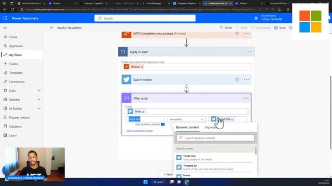
Task: Collapse the Apply to each header
Action: click(x=186, y=52)
